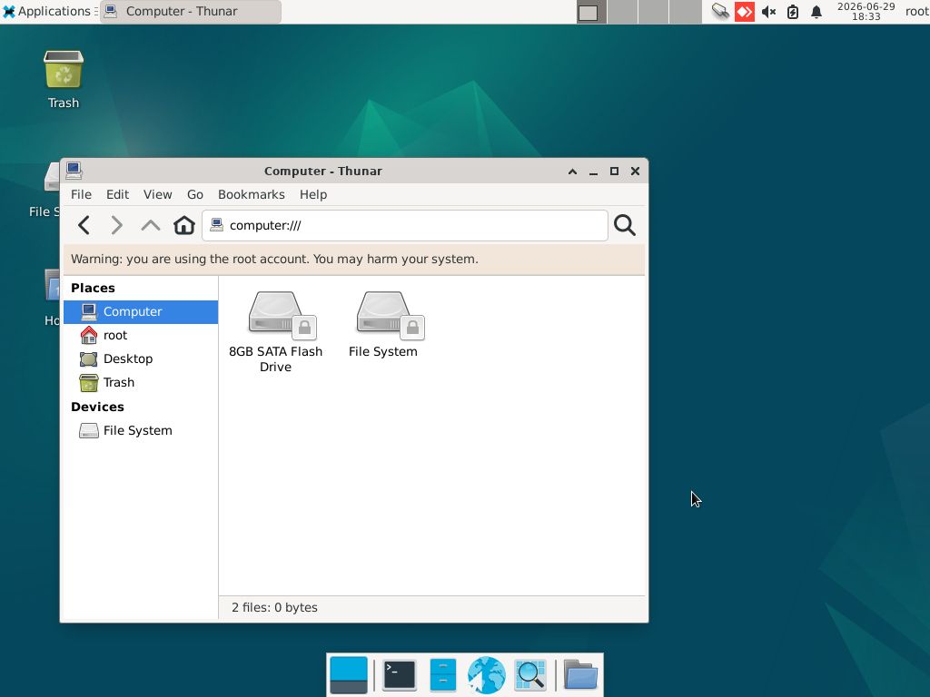Navigate to the parent folder with the up arrow

tap(151, 225)
